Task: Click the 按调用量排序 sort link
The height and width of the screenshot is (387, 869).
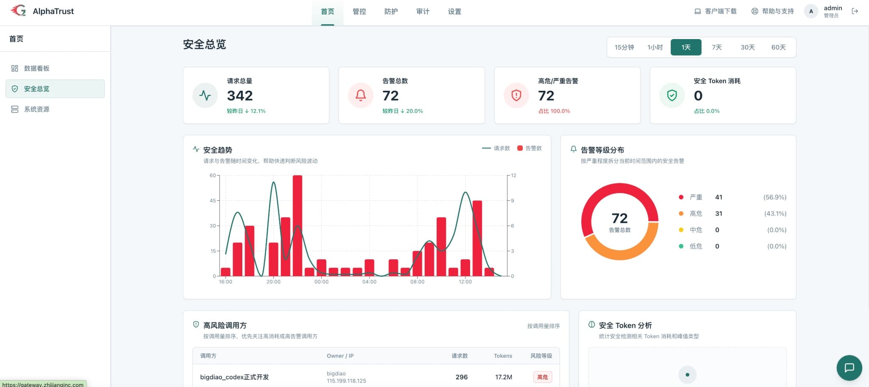Action: click(x=544, y=326)
